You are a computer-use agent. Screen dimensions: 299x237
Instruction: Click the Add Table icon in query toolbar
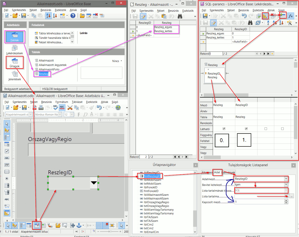pyautogui.click(x=283, y=16)
